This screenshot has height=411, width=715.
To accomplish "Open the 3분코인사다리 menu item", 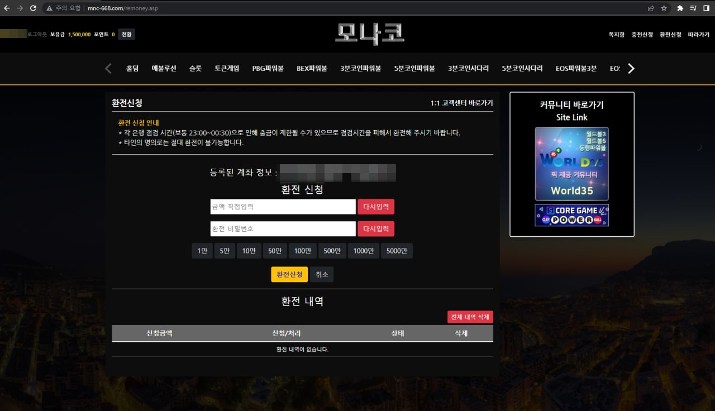I will point(469,69).
